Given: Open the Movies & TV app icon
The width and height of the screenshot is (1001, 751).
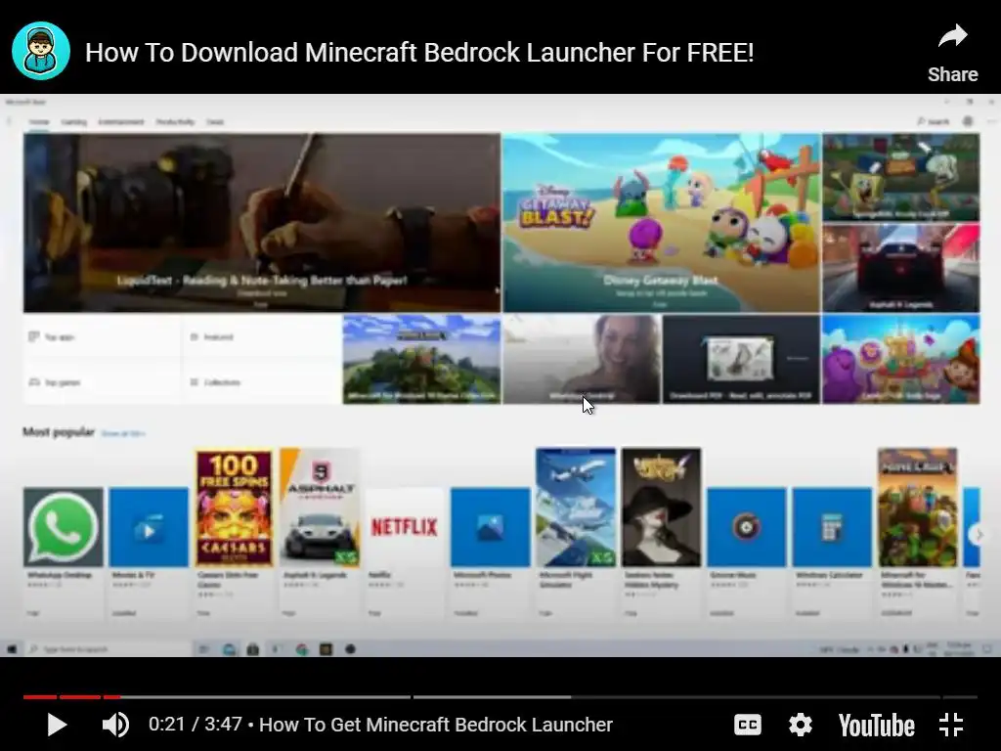Looking at the screenshot, I should tap(149, 527).
